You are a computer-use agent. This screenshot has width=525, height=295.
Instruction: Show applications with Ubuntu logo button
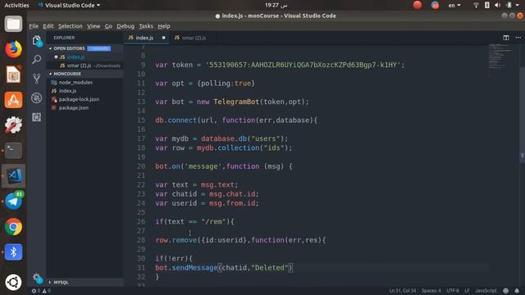pos(13,282)
